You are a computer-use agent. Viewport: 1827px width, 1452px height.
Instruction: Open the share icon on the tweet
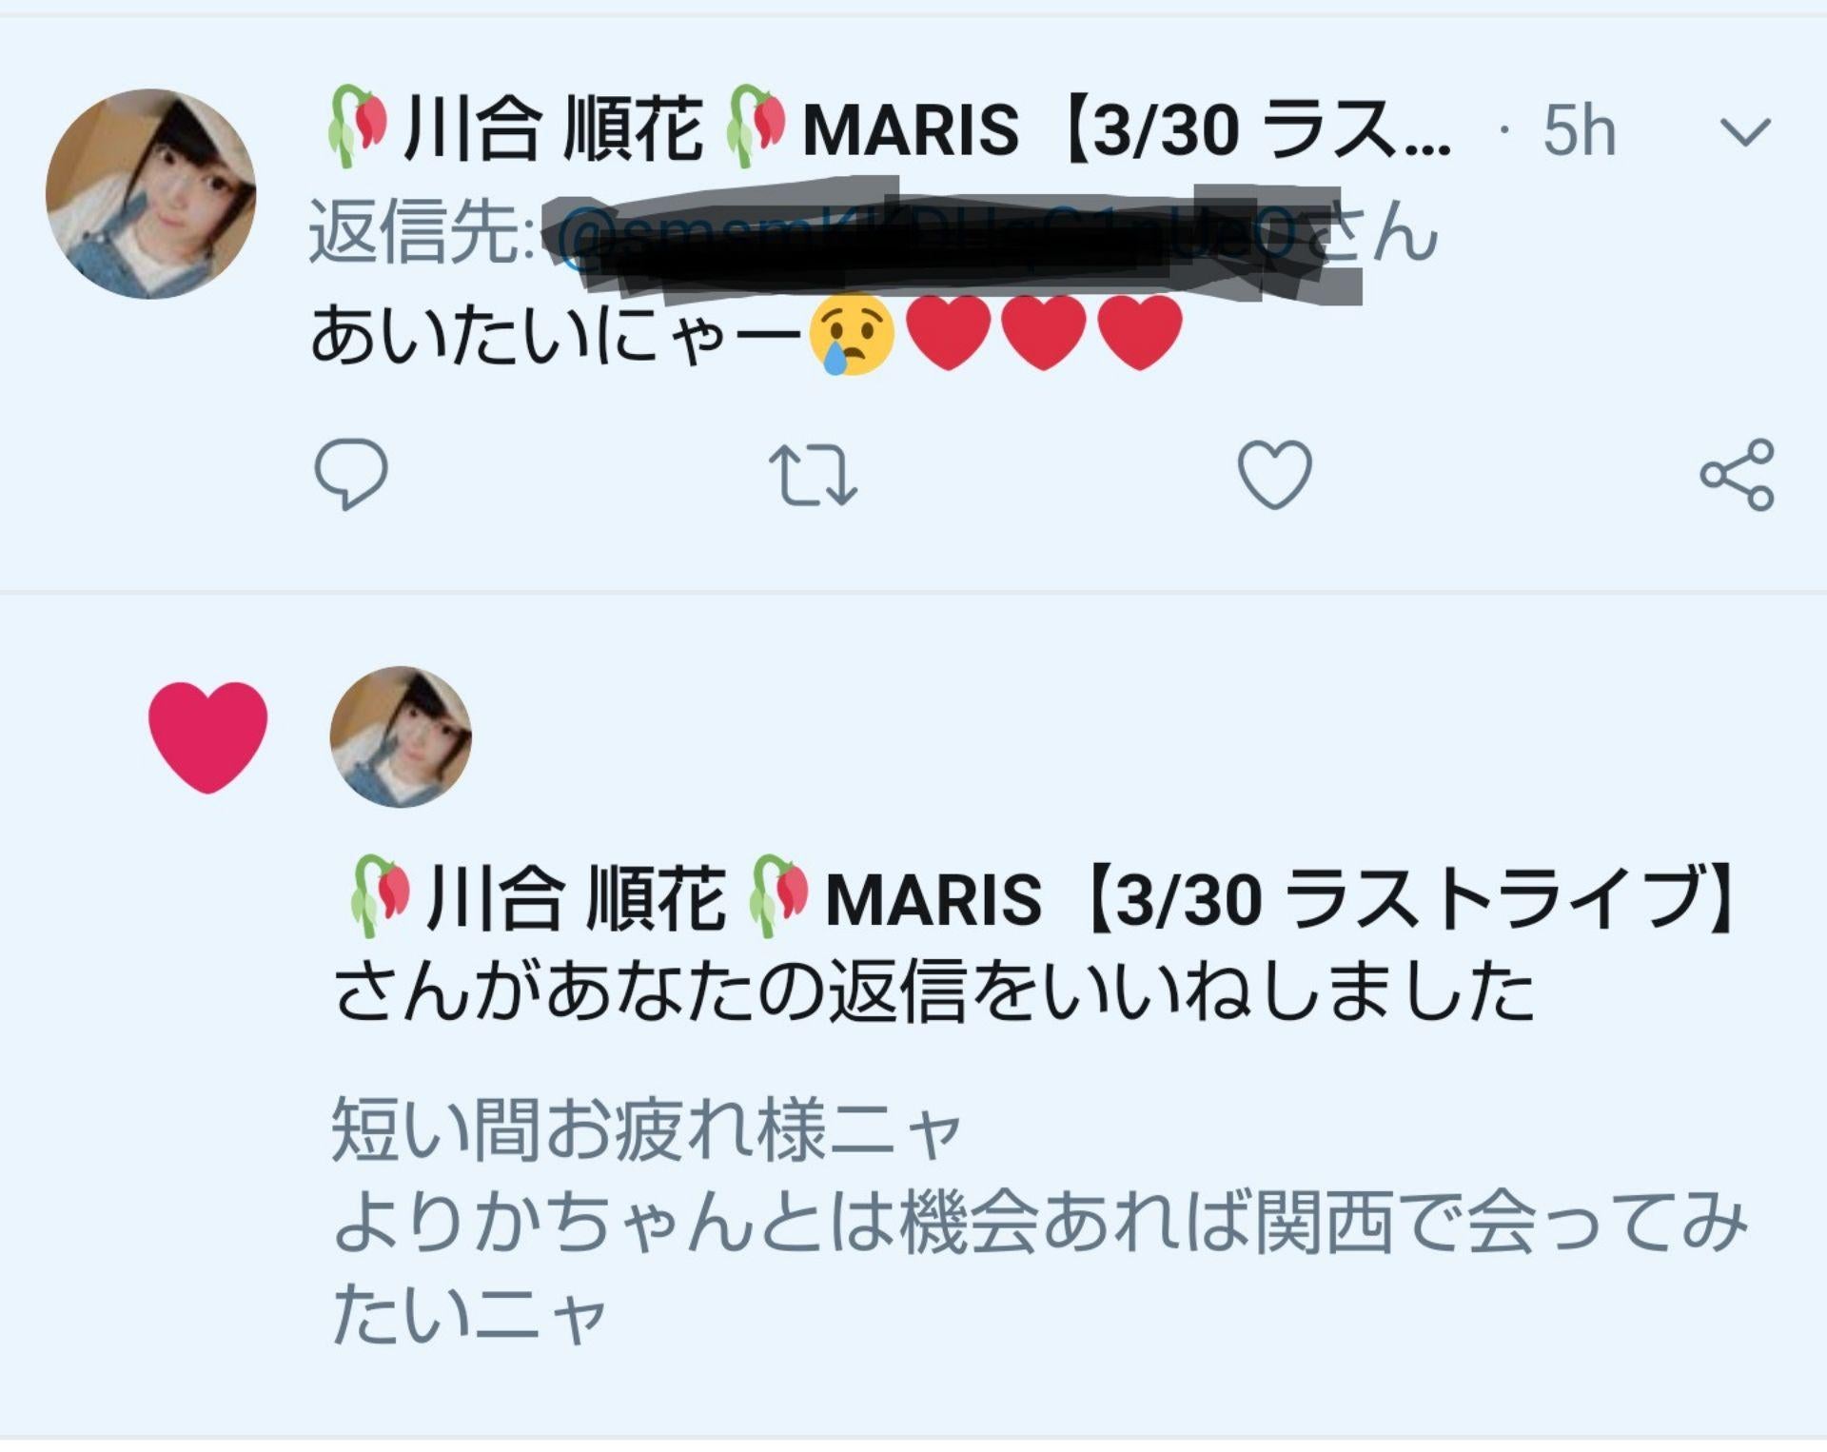pos(1737,475)
